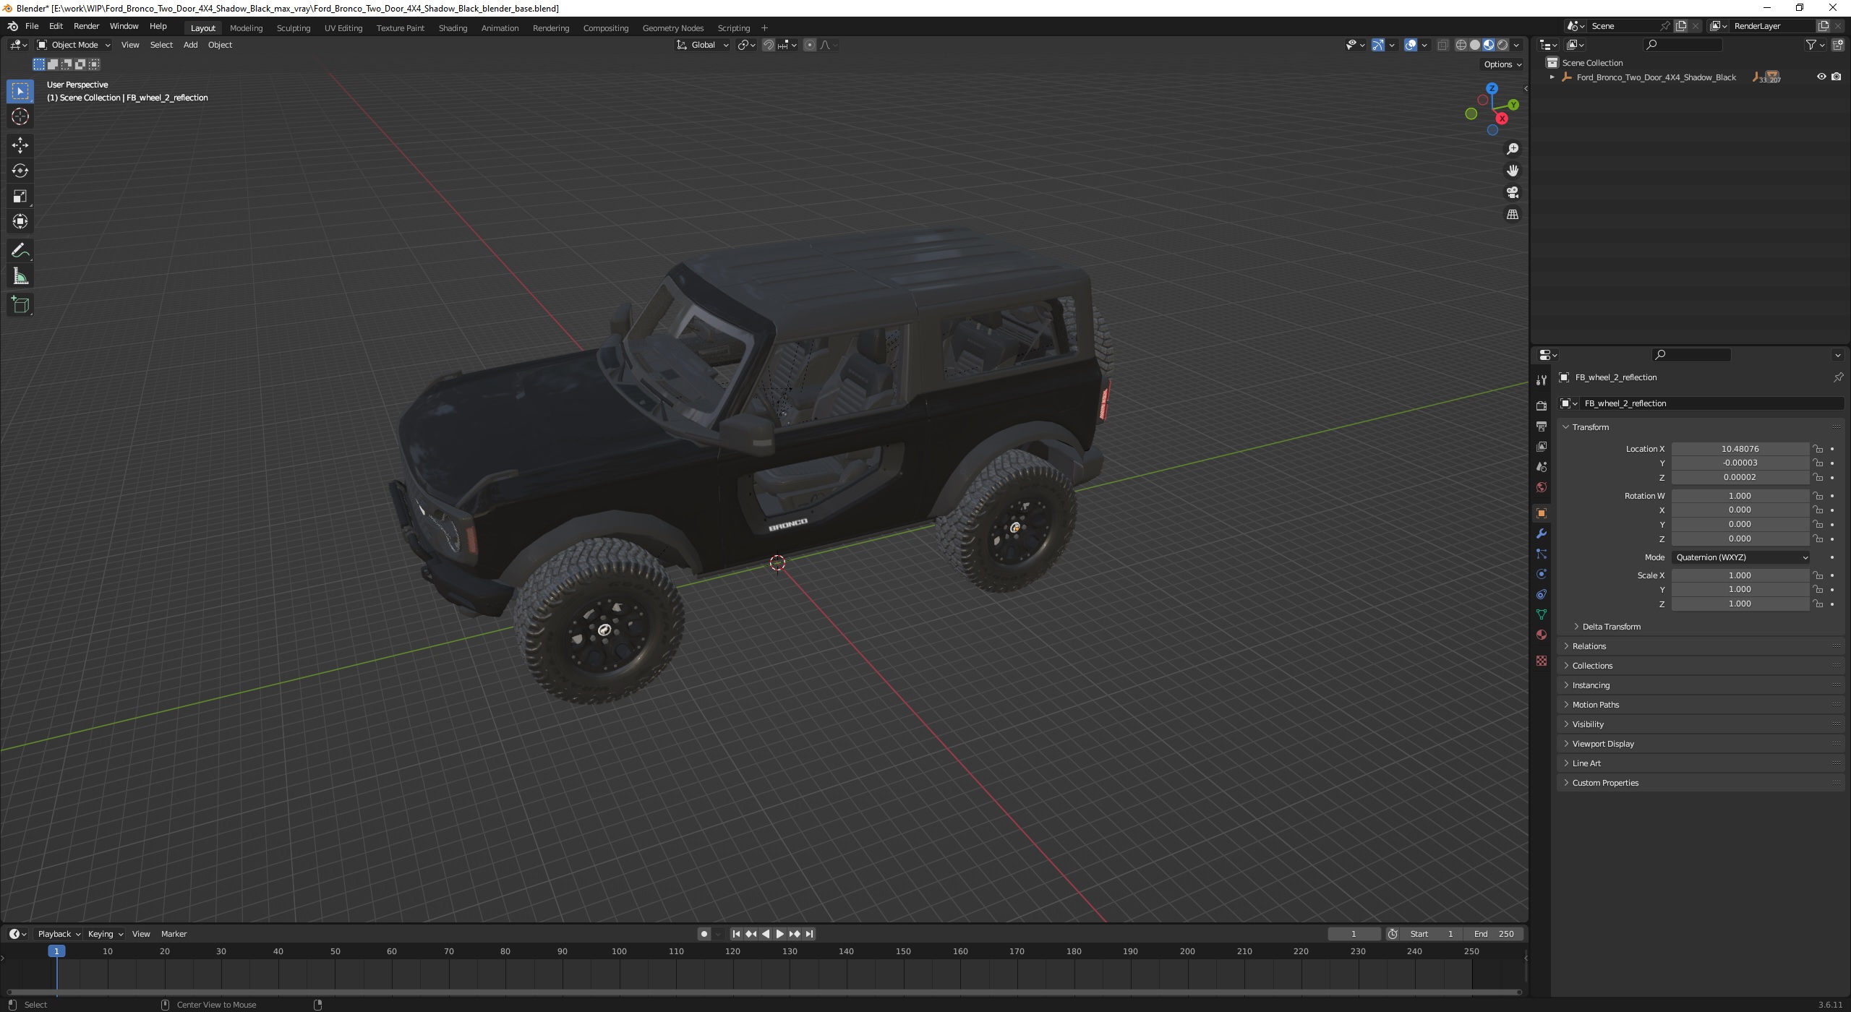Expand the Delta Transform subpanel

pyautogui.click(x=1611, y=627)
